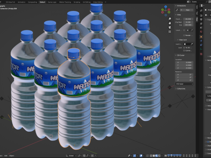The height and width of the screenshot is (158, 211).
Task: Open the pivot point dropdown in header
Action: coord(80,156)
